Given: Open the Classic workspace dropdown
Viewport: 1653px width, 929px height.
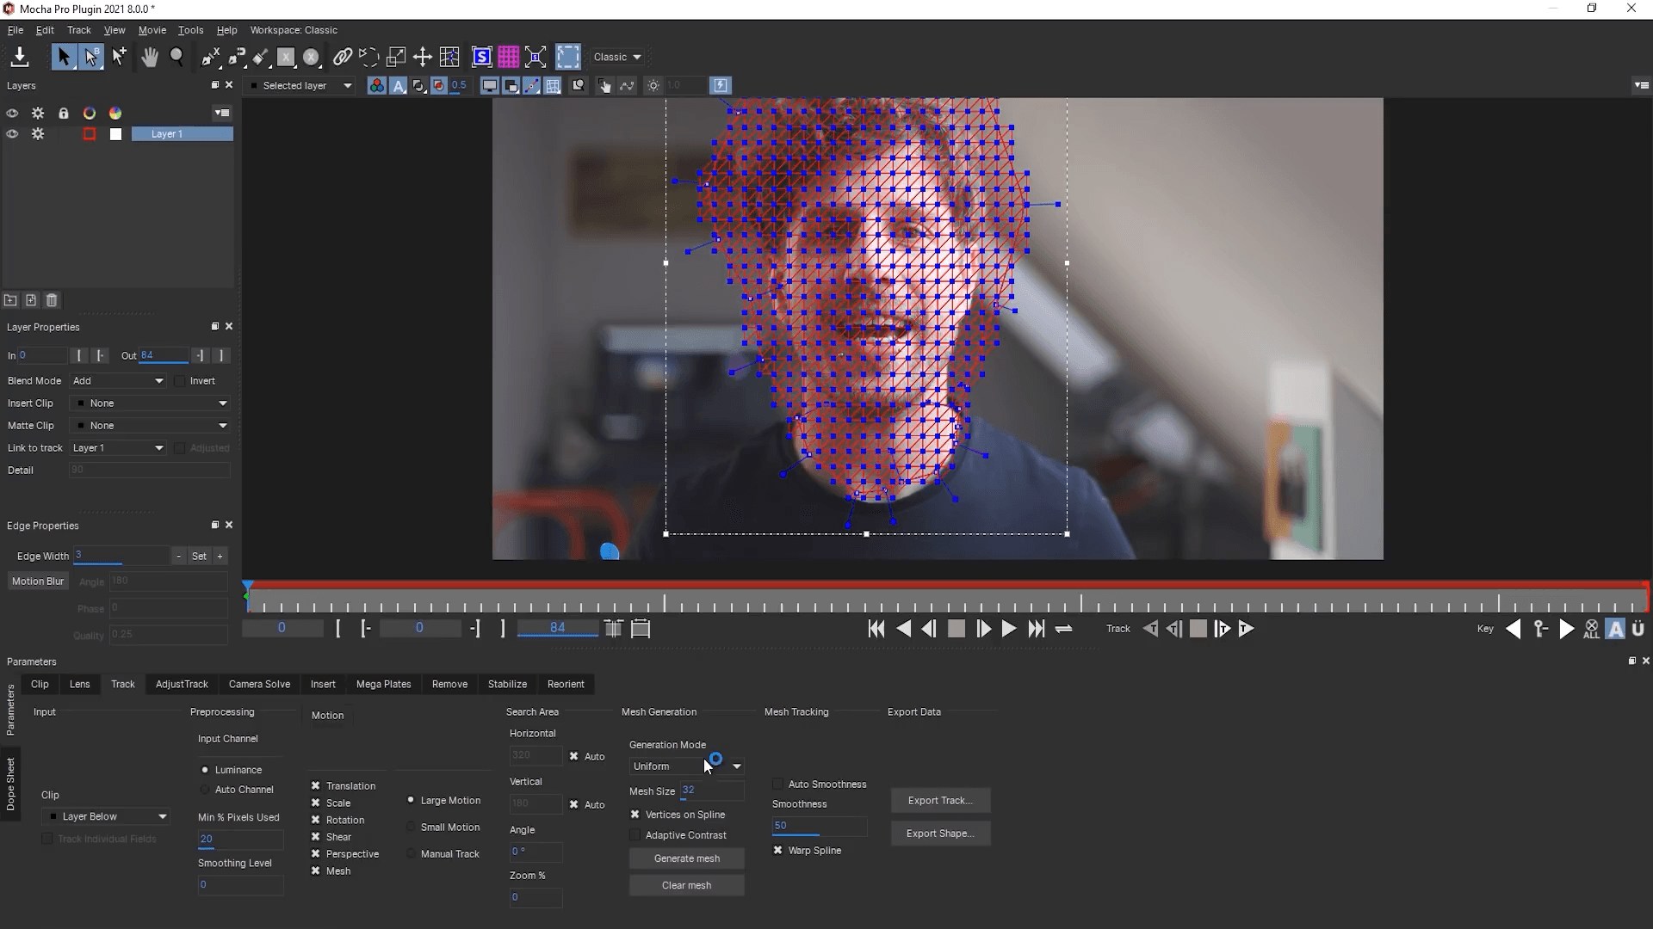Looking at the screenshot, I should [617, 57].
